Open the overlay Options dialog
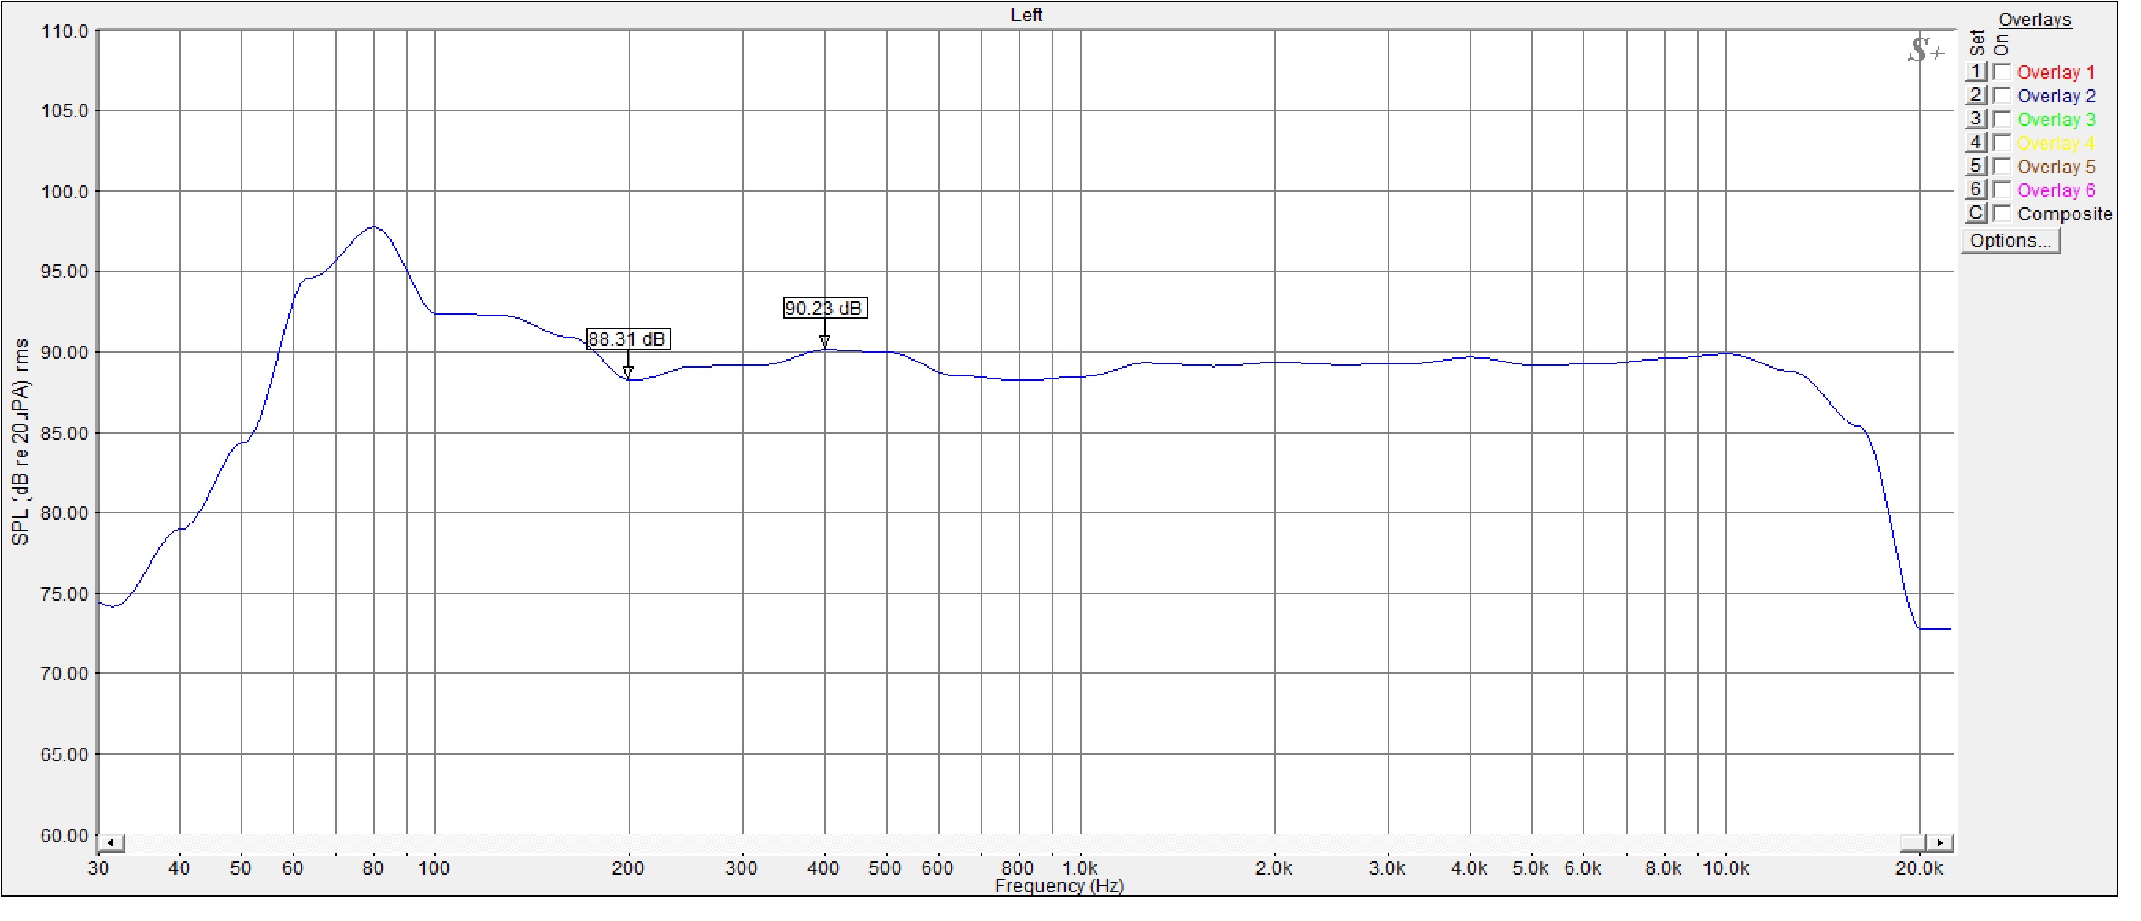The width and height of the screenshot is (2141, 921). pos(2010,241)
